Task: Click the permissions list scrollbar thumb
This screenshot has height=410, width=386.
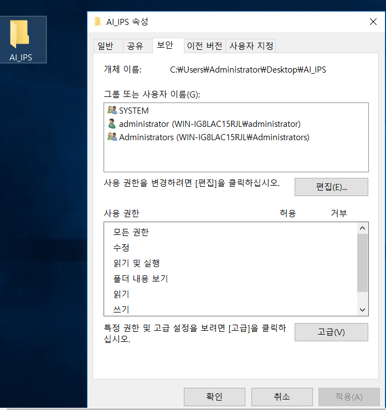Action: point(362,263)
